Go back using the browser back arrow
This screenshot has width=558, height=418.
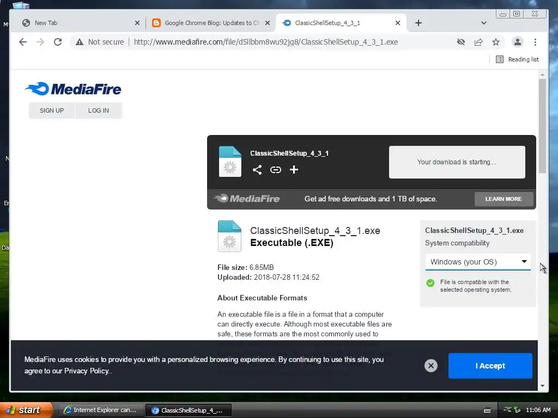tap(23, 42)
